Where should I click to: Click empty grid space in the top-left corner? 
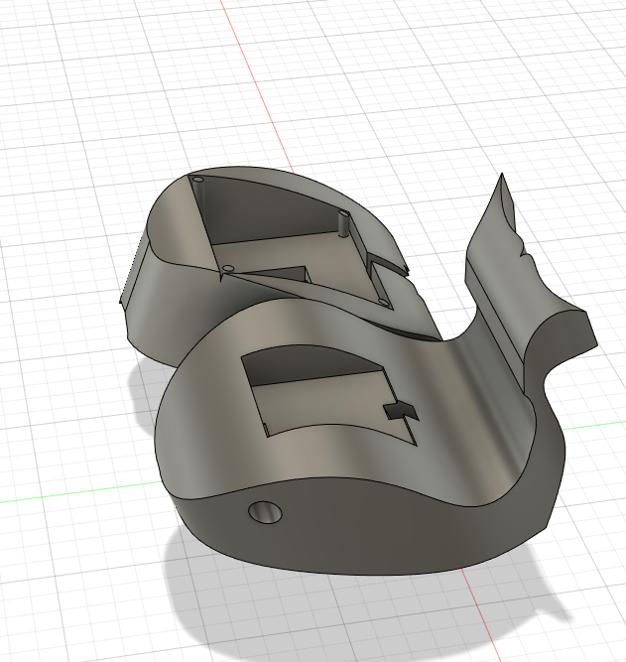click(50, 50)
